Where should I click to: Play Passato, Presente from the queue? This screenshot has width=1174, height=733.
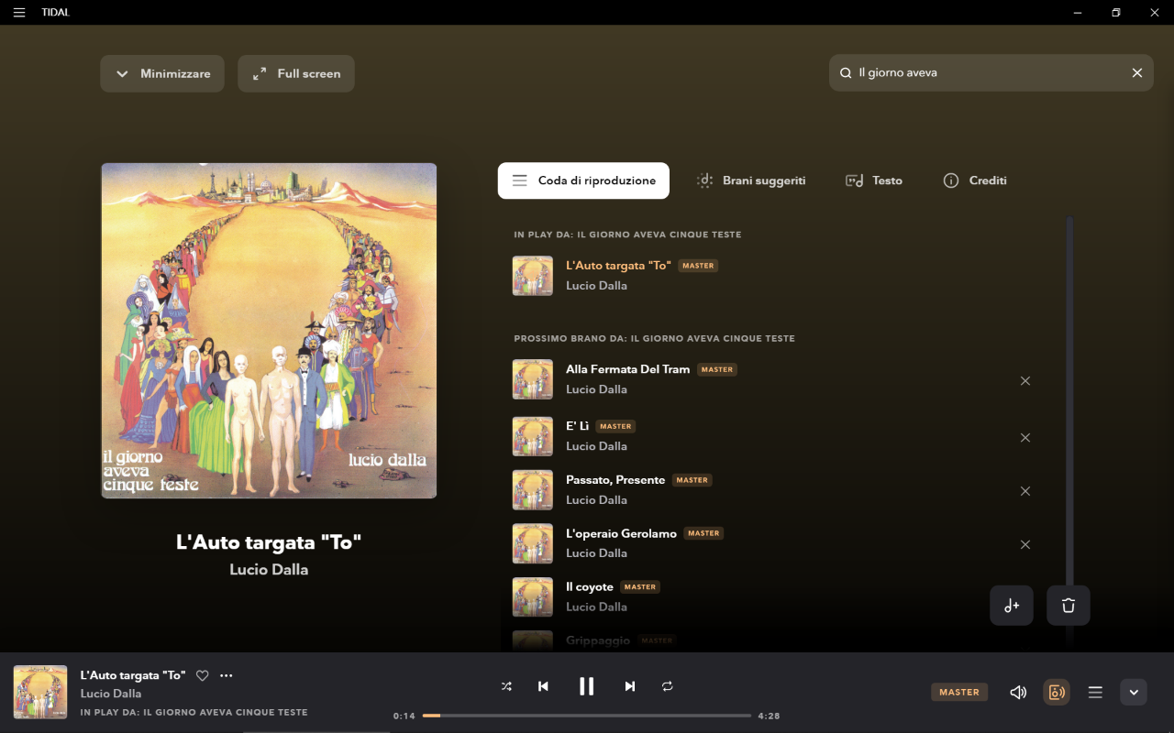point(615,480)
